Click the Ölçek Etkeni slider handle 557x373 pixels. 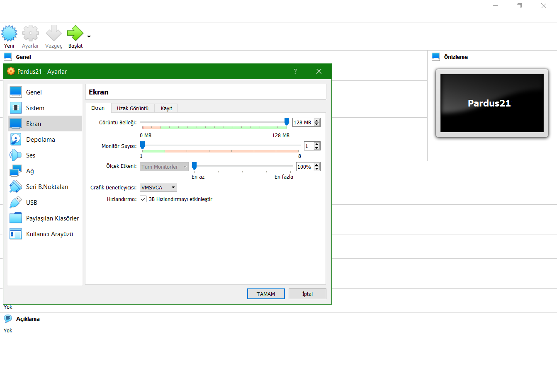pyautogui.click(x=194, y=166)
